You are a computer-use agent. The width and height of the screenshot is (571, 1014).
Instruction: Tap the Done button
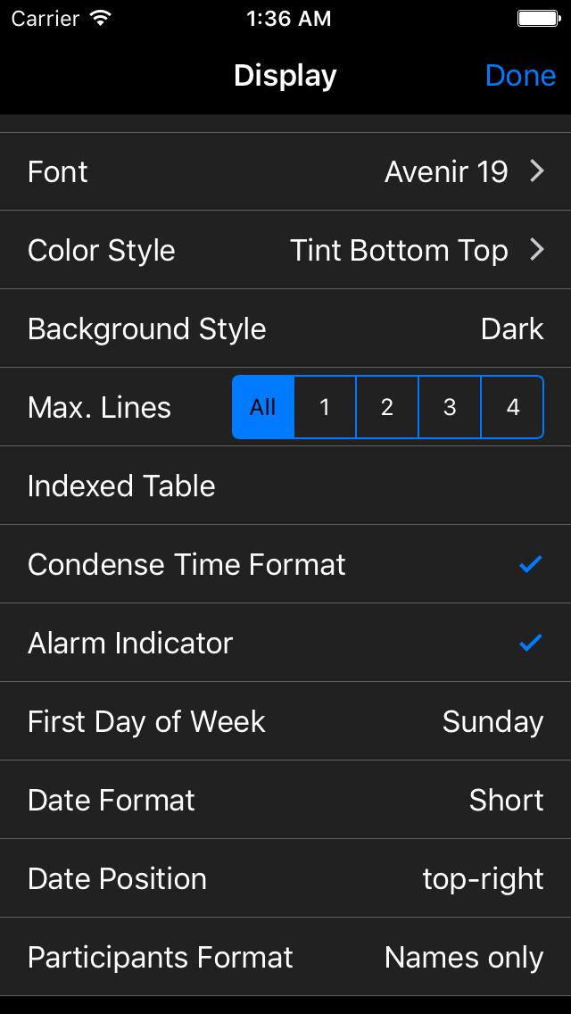click(520, 76)
